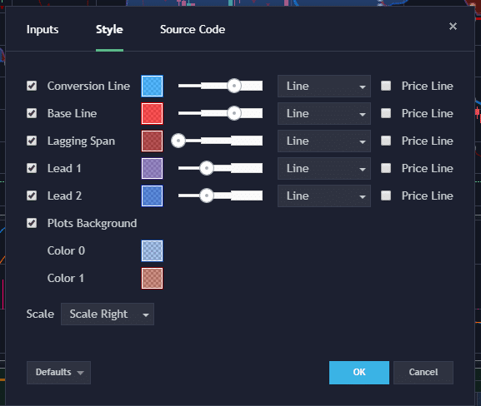Open the Lagging Span color swatch
This screenshot has height=406, width=481.
[x=153, y=141]
